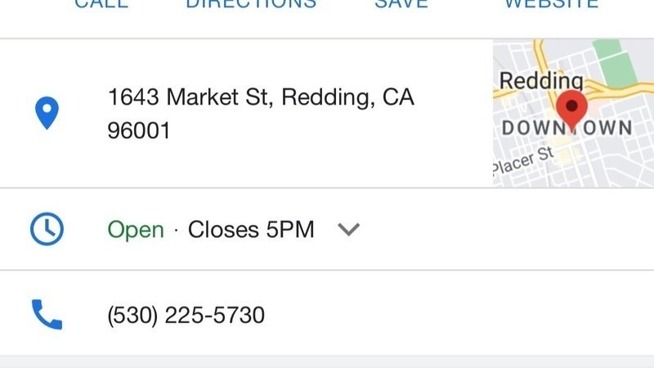This screenshot has width=654, height=368.
Task: Tap the green Open status text
Action: [x=136, y=230]
